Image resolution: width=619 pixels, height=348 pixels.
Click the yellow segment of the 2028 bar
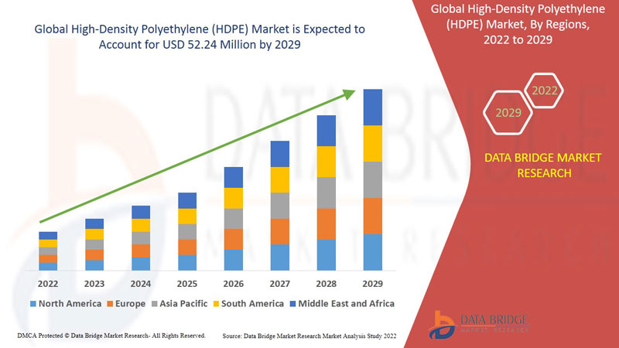click(327, 161)
